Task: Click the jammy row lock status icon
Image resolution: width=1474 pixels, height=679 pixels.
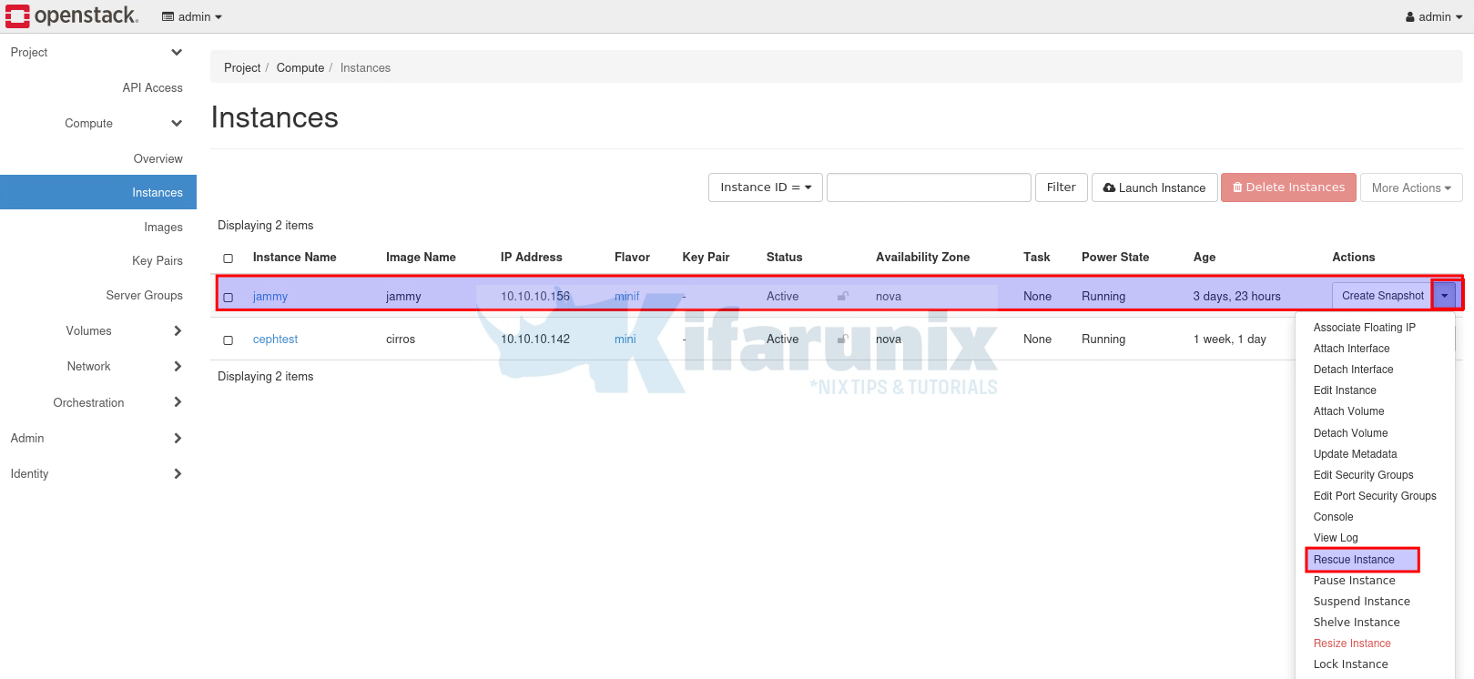Action: [843, 296]
